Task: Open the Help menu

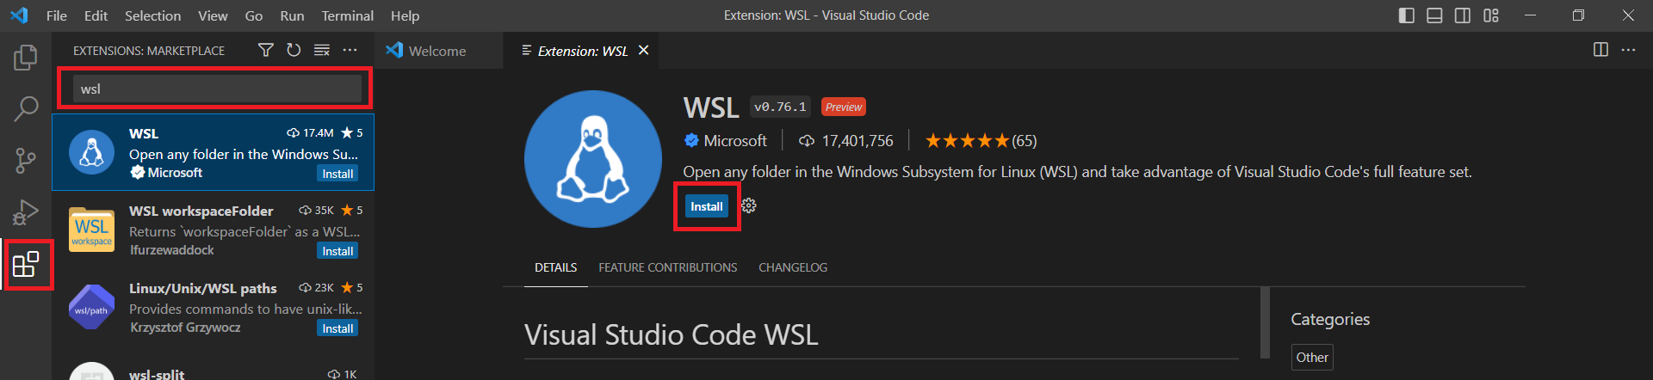Action: 405,15
